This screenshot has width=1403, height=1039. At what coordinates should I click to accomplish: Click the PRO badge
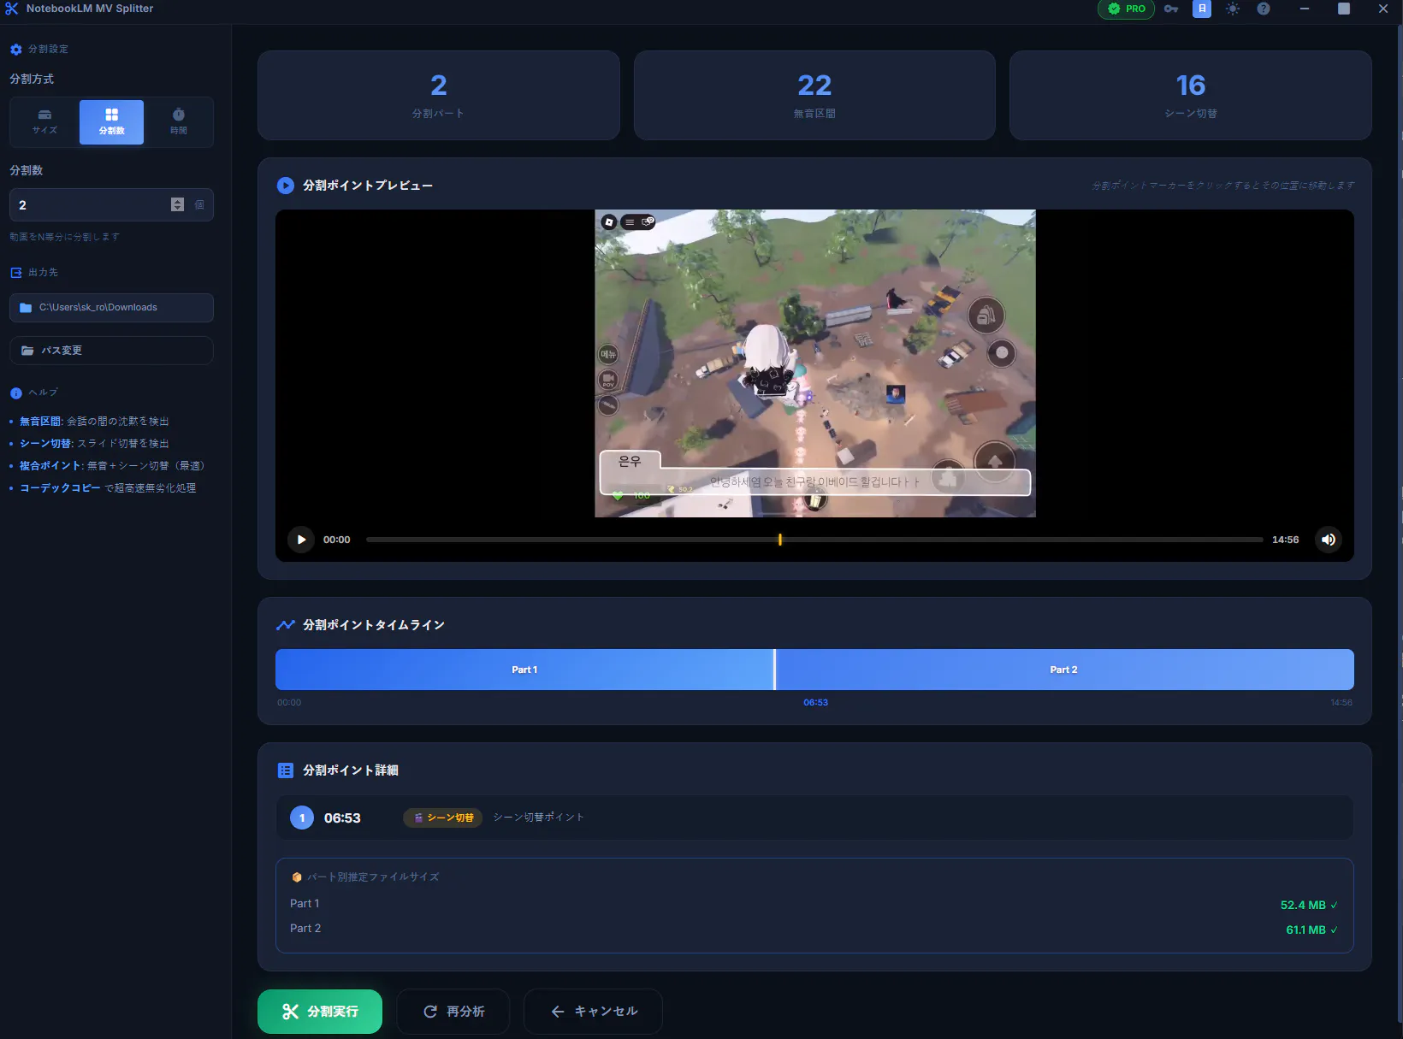1126,9
